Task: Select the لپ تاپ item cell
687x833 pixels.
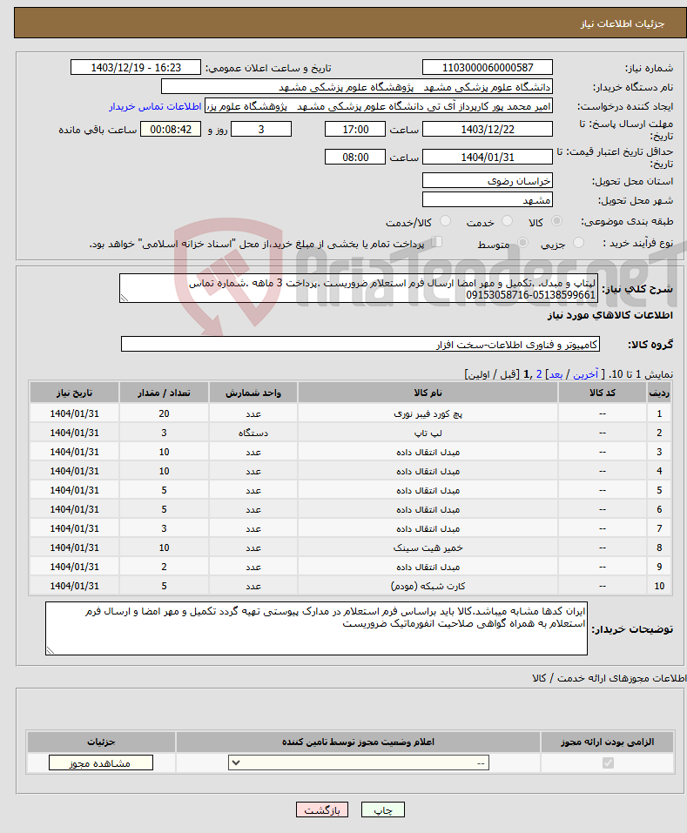Action: [x=428, y=433]
